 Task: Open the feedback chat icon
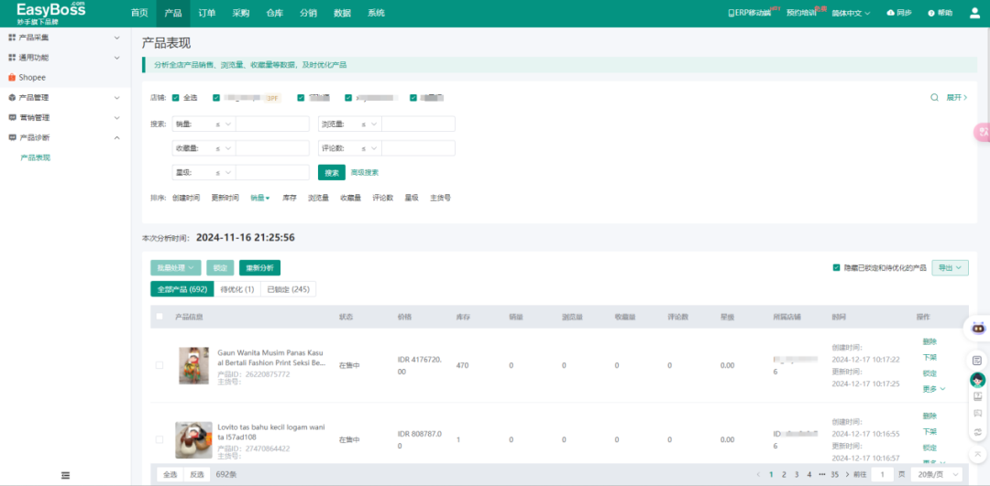(x=977, y=414)
